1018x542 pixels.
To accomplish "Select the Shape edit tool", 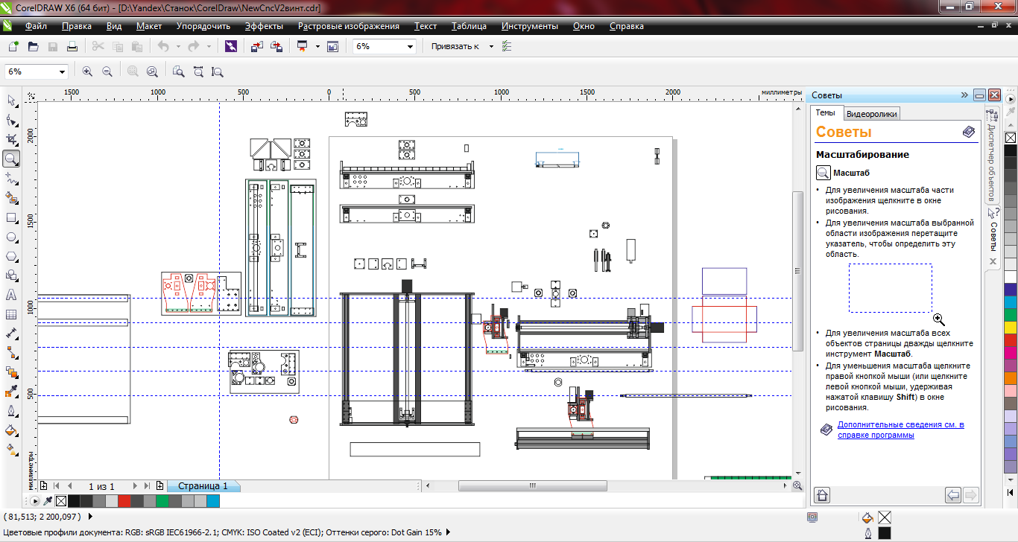I will 11,120.
